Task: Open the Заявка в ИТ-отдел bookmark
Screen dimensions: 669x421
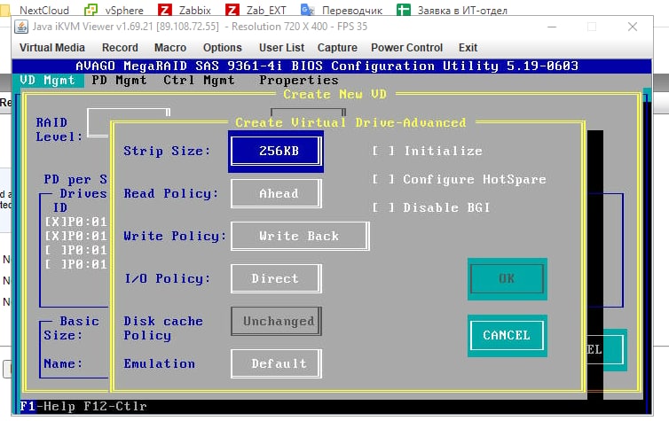Action: pyautogui.click(x=452, y=10)
